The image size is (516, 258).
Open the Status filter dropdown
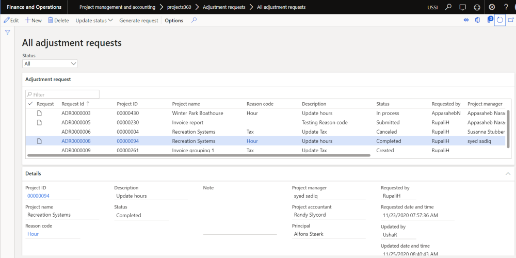50,64
